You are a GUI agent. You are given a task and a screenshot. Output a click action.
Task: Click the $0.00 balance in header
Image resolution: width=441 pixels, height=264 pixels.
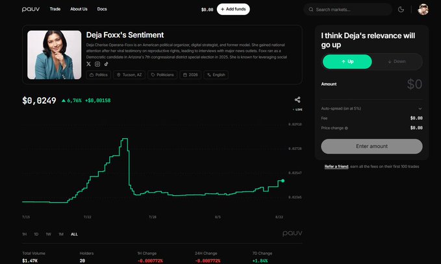coord(207,10)
